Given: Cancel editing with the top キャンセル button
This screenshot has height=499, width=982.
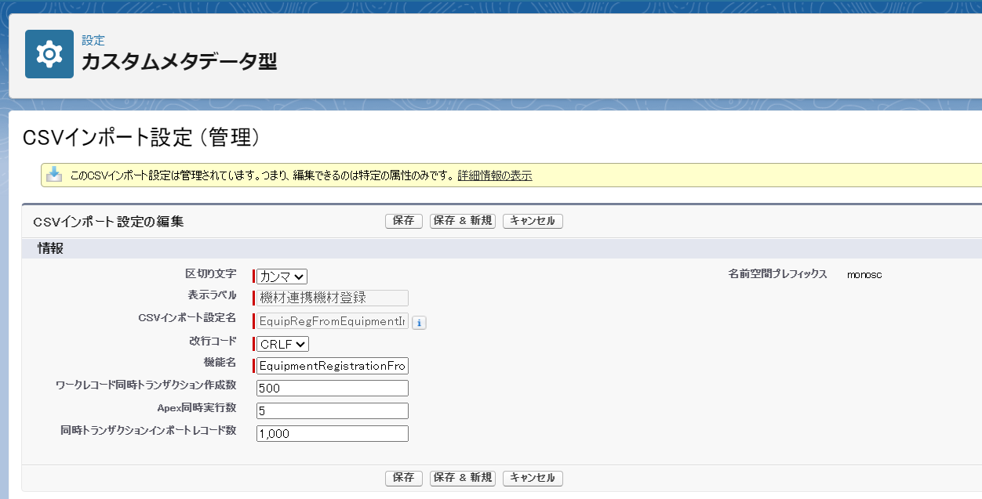Looking at the screenshot, I should click(533, 221).
